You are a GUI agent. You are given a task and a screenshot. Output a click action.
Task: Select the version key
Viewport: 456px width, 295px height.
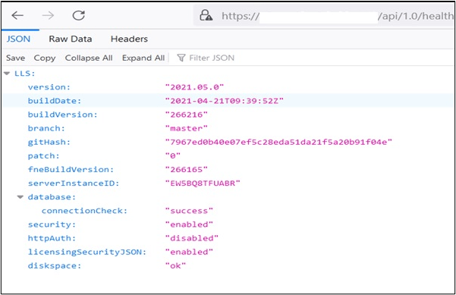point(49,87)
